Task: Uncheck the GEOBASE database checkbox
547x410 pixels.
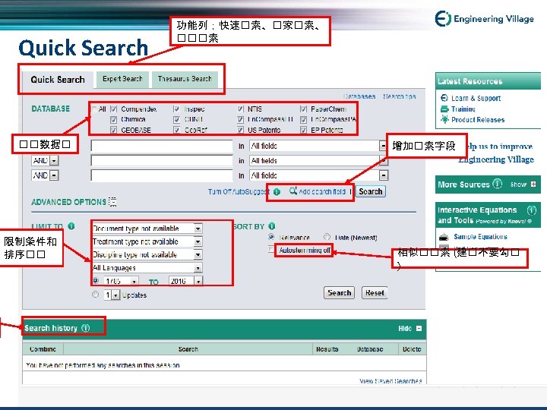Action: (113, 130)
